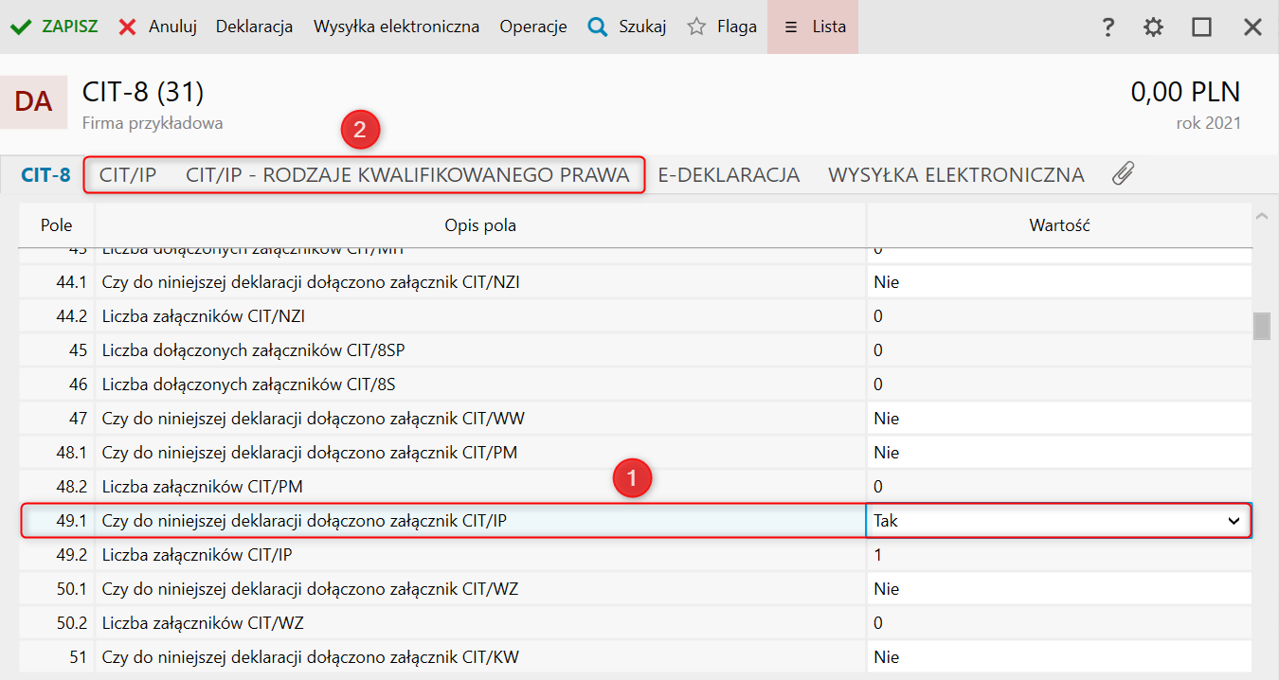Switch to the E-DEKLARACJA tab

click(x=729, y=174)
